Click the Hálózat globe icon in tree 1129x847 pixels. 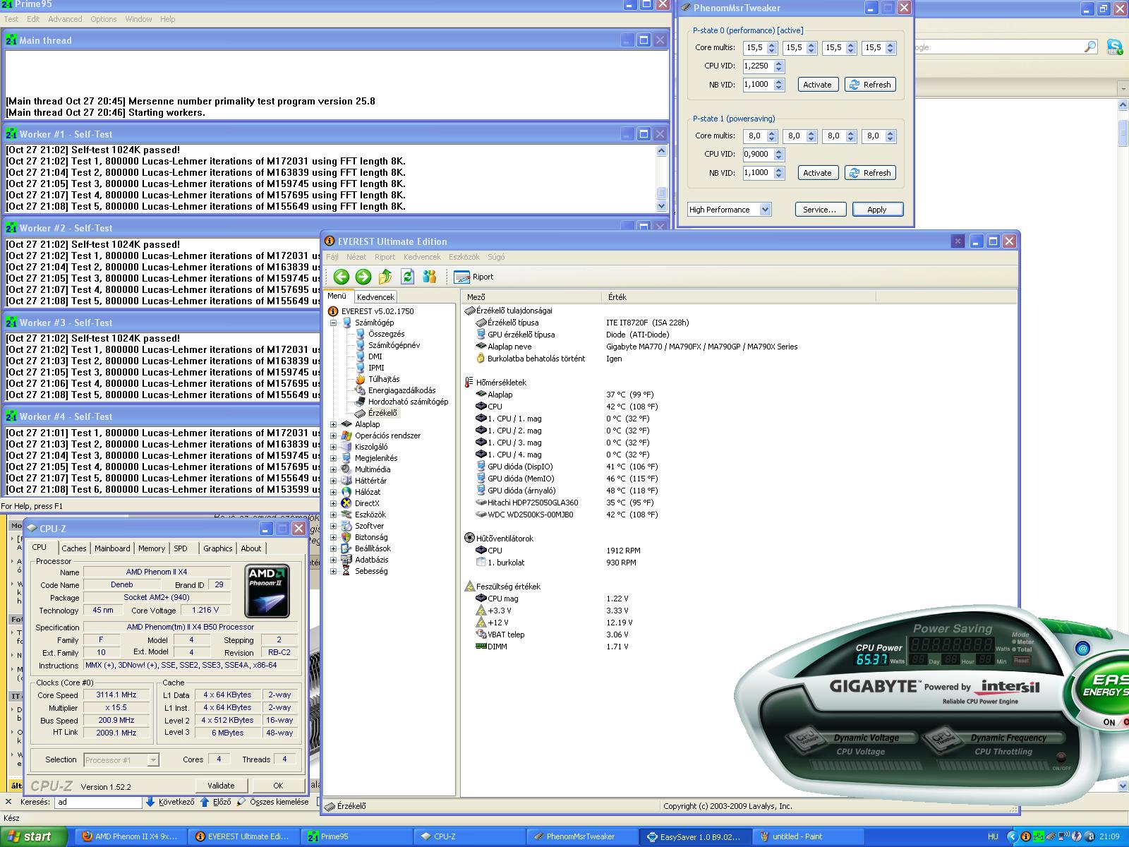[x=346, y=492]
